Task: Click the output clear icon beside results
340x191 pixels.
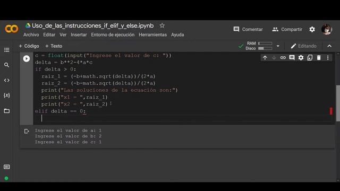Action: click(27, 131)
